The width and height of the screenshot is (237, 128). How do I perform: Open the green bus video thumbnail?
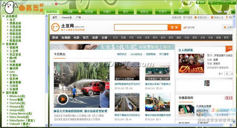pos(158,71)
